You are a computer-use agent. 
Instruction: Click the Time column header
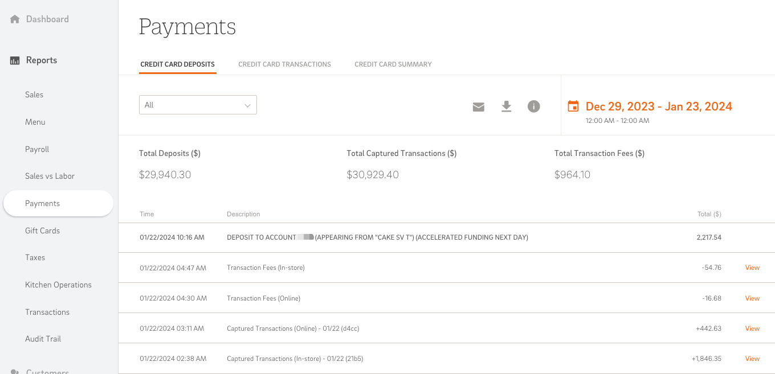pyautogui.click(x=147, y=214)
